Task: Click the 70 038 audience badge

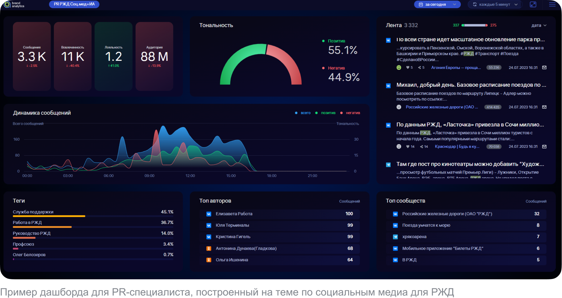Action: pyautogui.click(x=494, y=146)
